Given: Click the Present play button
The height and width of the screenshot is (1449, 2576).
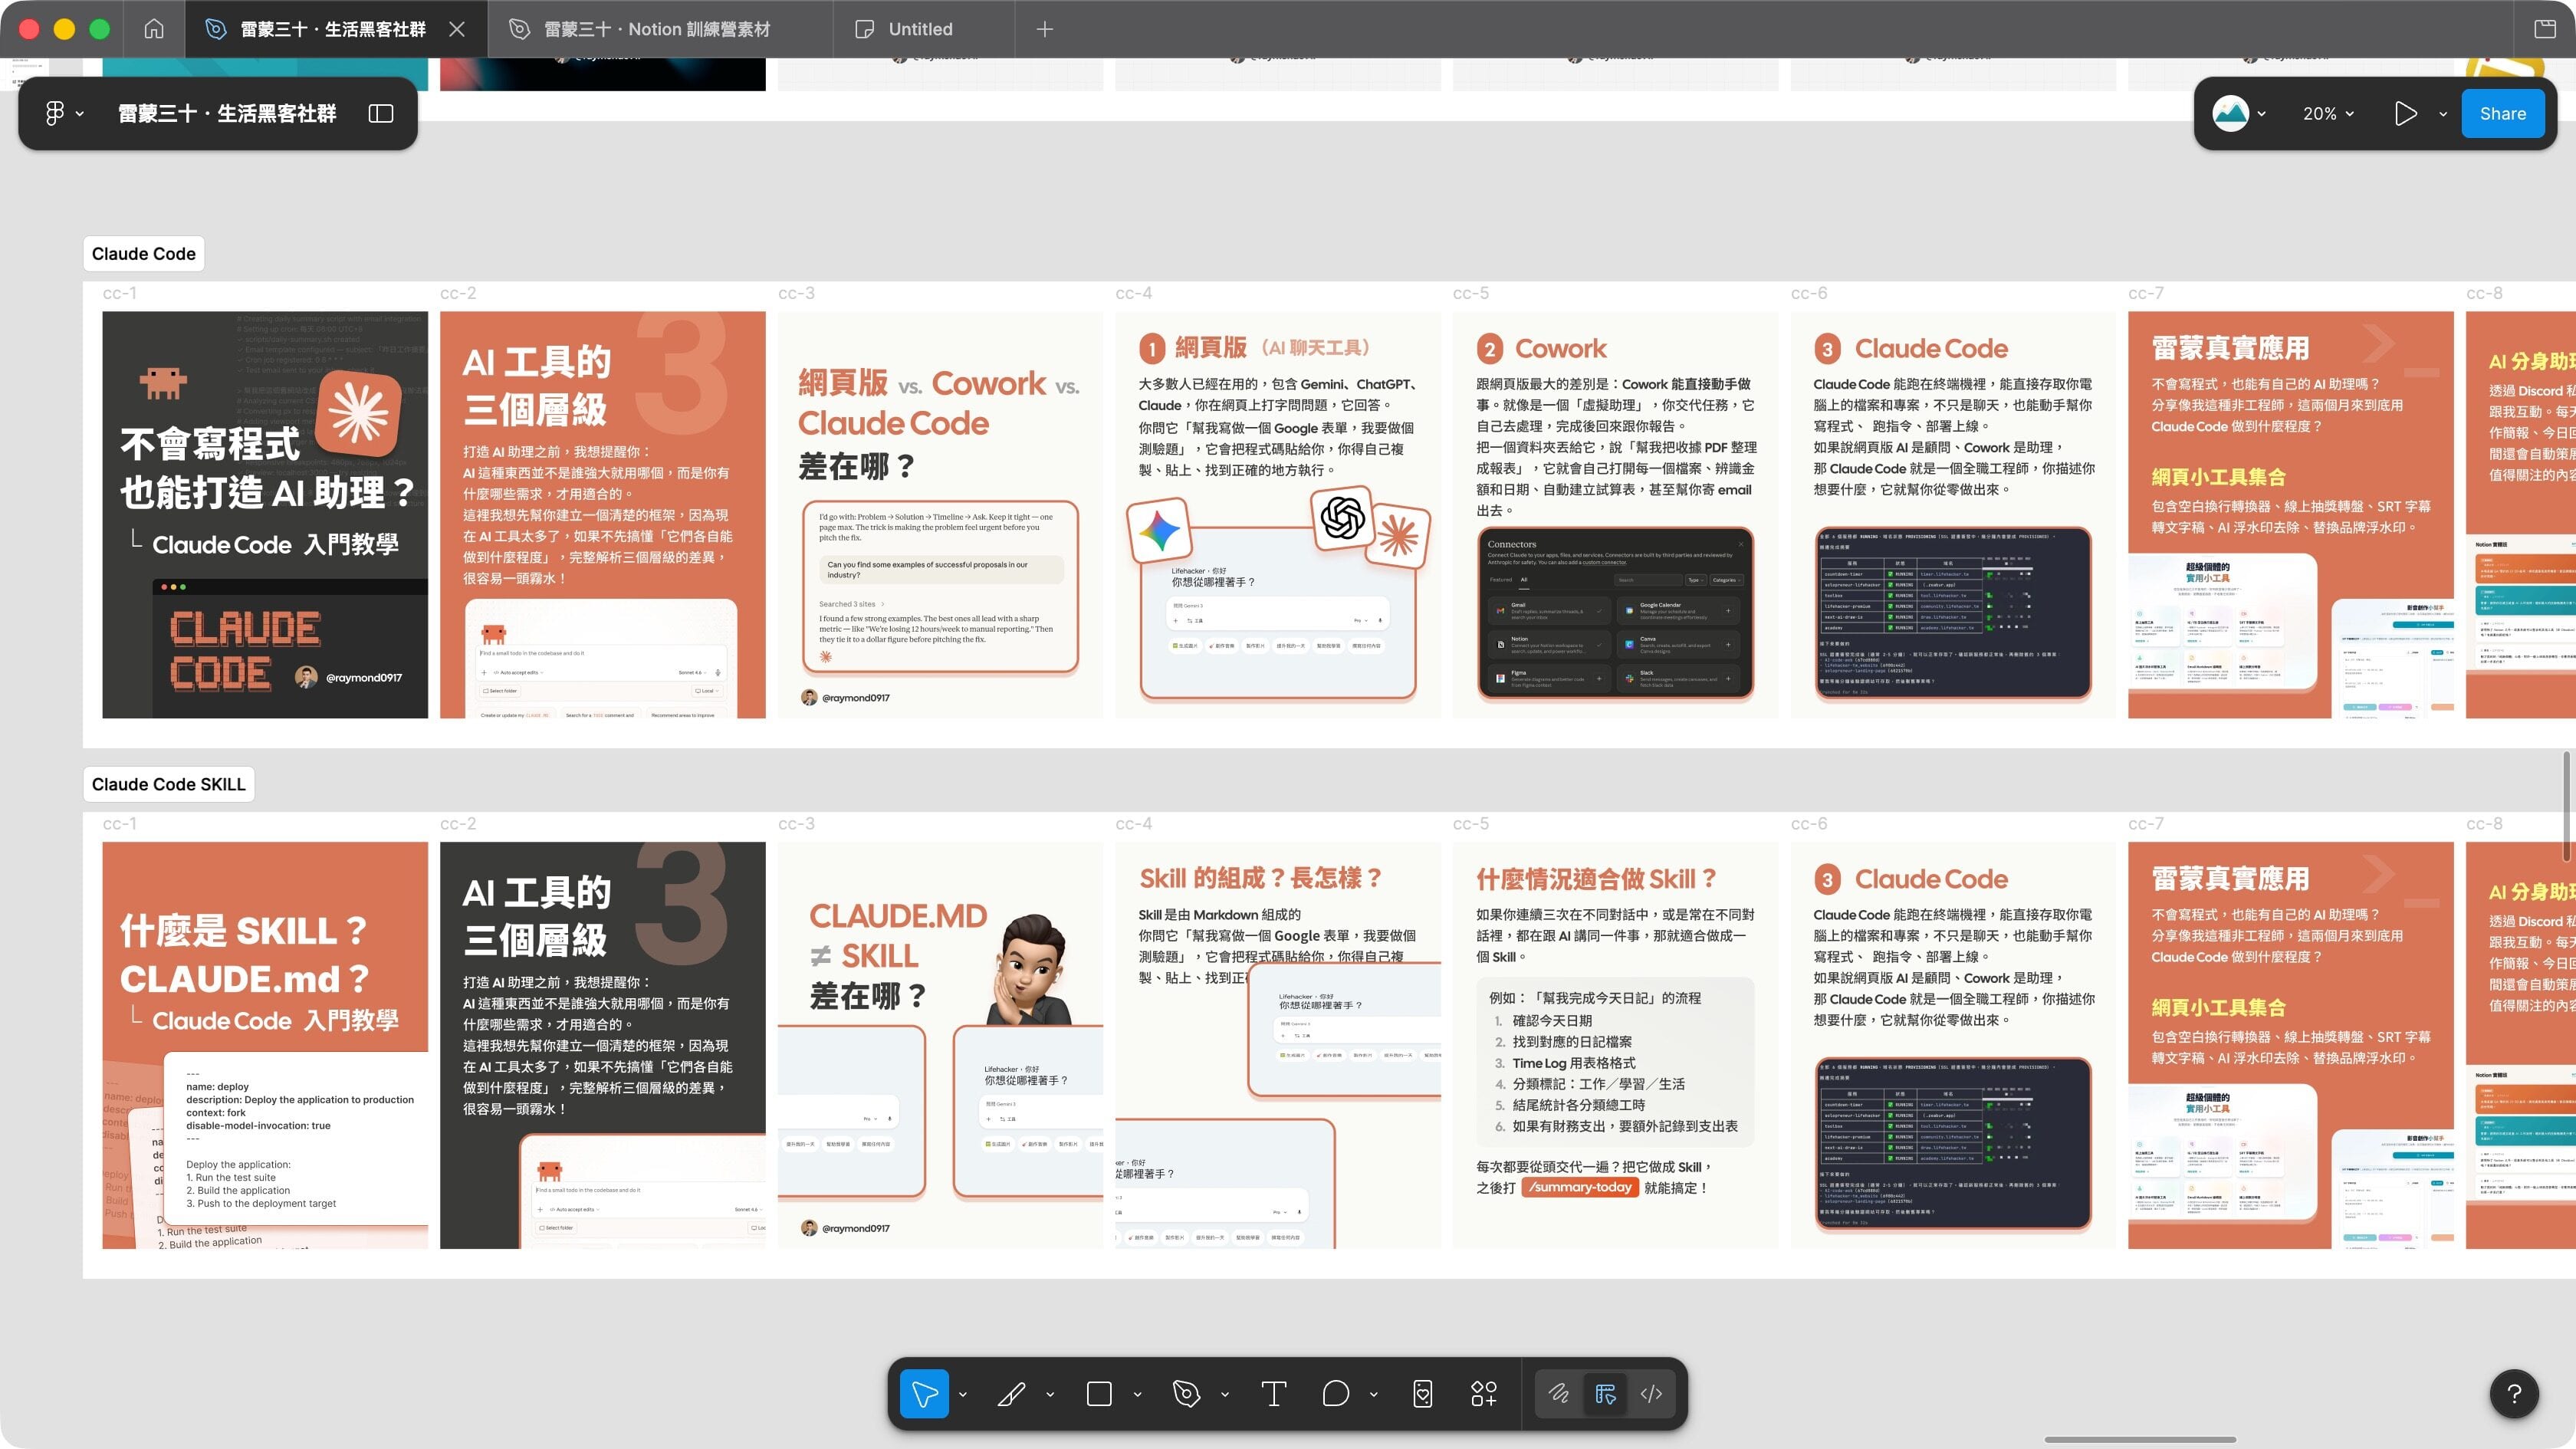Looking at the screenshot, I should pyautogui.click(x=2405, y=114).
